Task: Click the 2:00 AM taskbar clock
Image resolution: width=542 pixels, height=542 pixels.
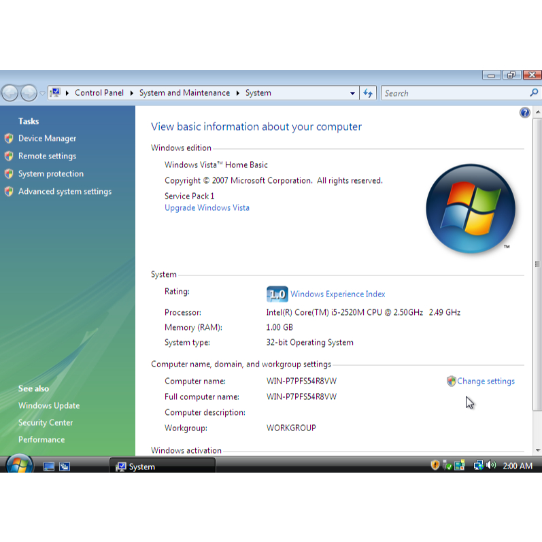Action: pyautogui.click(x=518, y=466)
